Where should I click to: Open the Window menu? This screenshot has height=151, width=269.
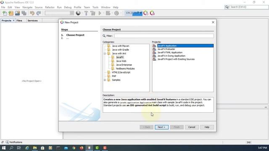105,8
